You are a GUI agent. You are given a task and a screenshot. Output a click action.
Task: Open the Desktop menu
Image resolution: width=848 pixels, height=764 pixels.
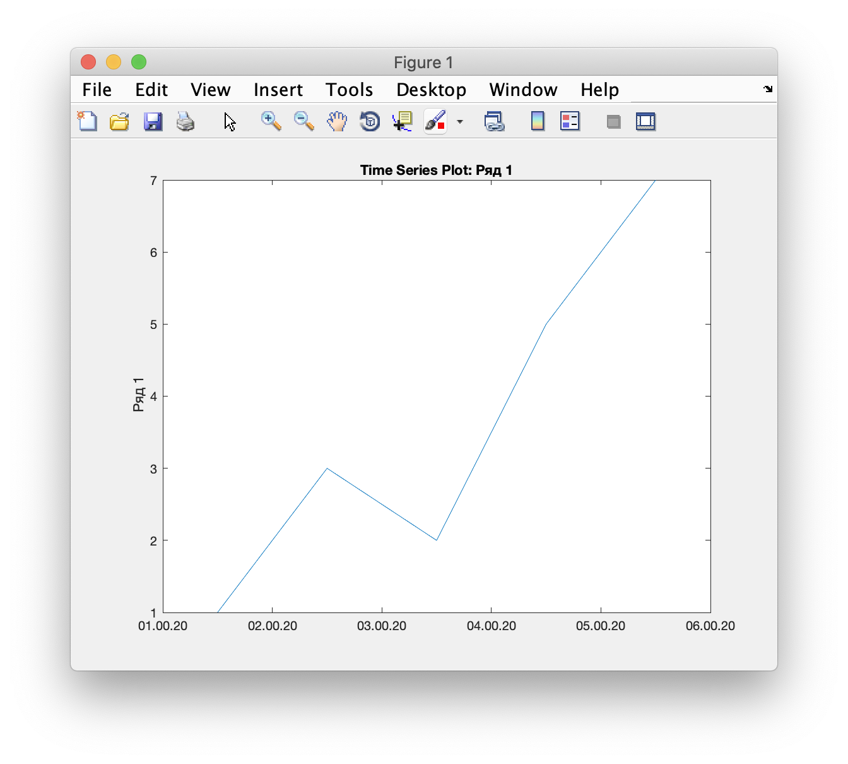point(432,90)
